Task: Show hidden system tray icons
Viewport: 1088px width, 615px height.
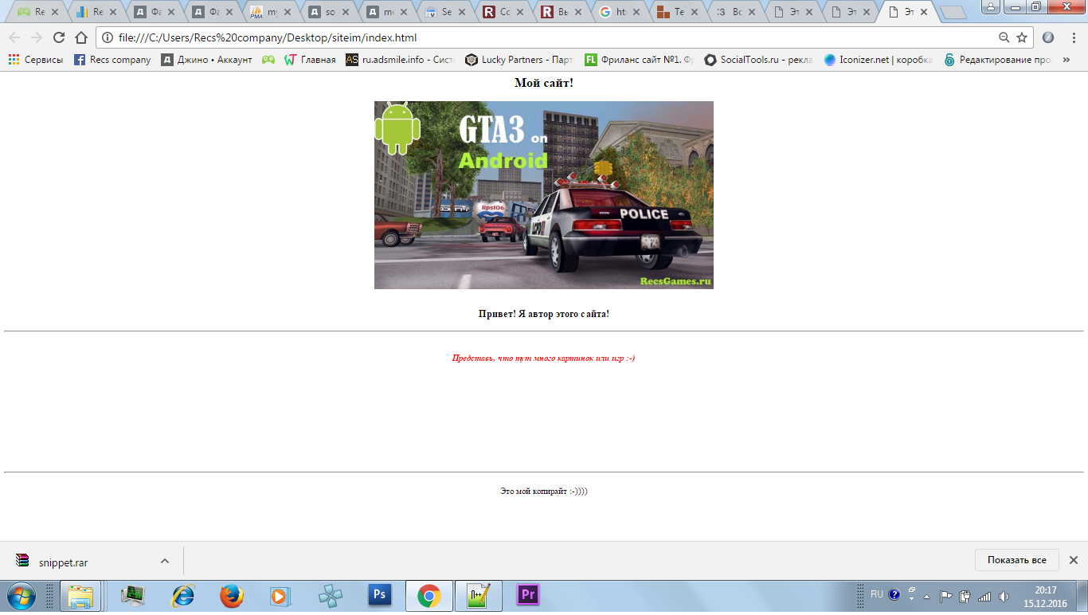Action: pyautogui.click(x=926, y=596)
